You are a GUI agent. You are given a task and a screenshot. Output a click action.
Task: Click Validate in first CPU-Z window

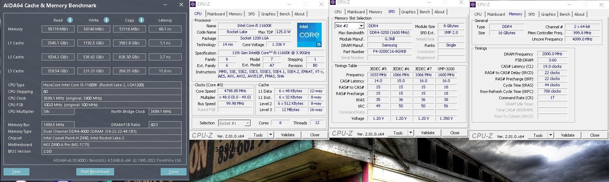tap(288, 135)
